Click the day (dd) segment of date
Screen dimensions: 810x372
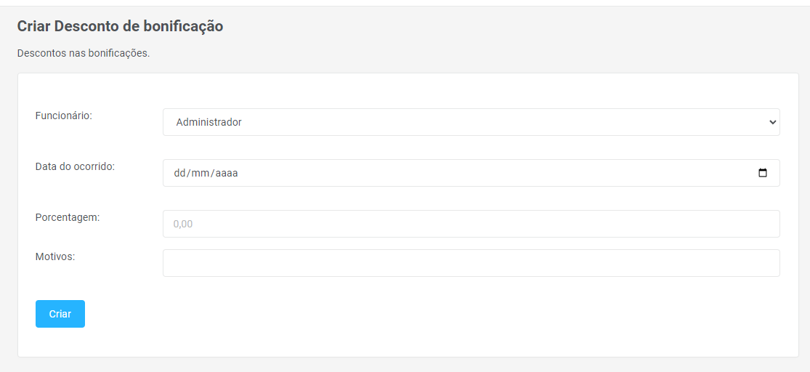tap(180, 174)
